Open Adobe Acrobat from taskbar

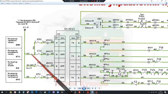(x=88, y=92)
